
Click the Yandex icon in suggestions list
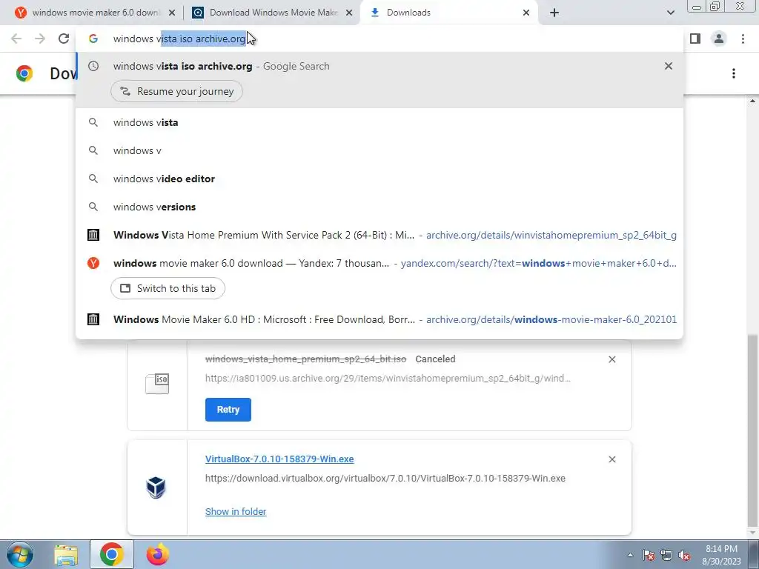tap(93, 263)
